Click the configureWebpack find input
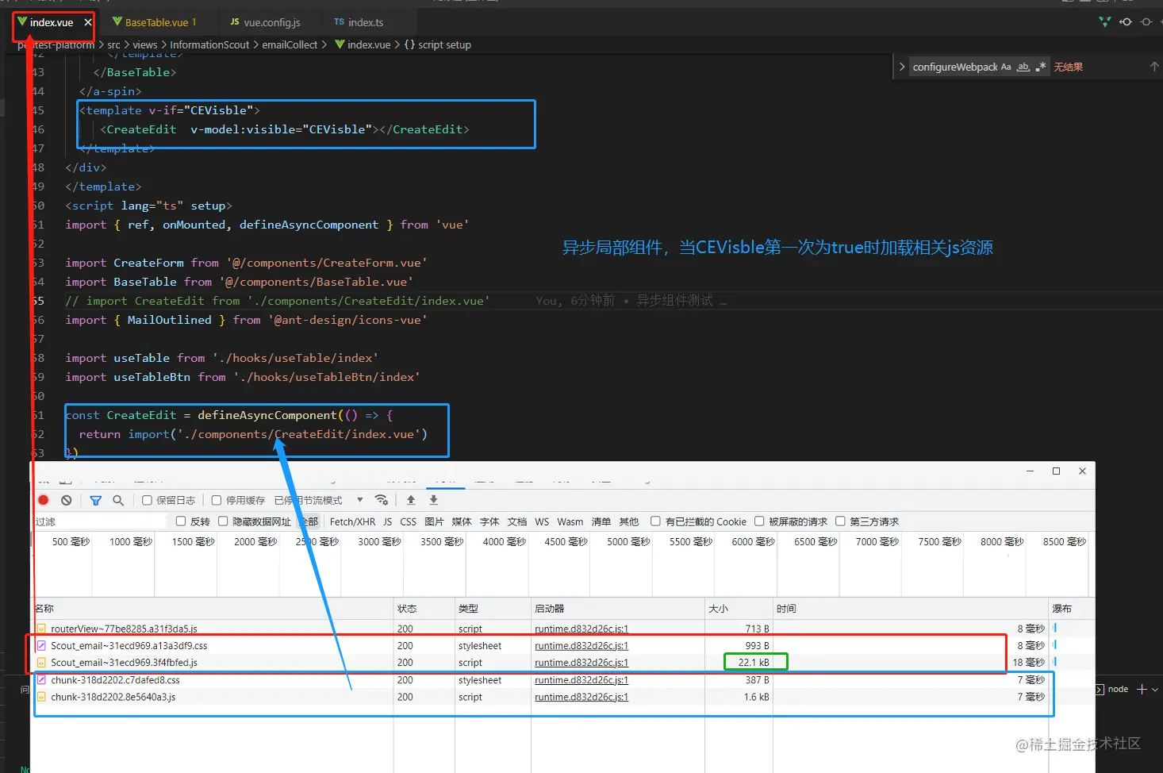 tap(954, 67)
